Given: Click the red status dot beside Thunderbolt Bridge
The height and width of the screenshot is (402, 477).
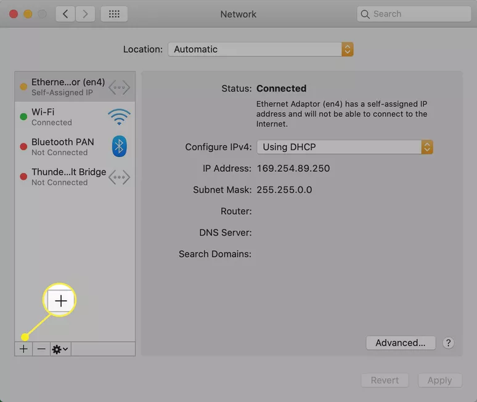Looking at the screenshot, I should [23, 177].
